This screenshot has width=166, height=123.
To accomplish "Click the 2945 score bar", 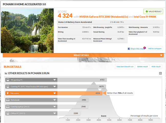I will 73,107.
